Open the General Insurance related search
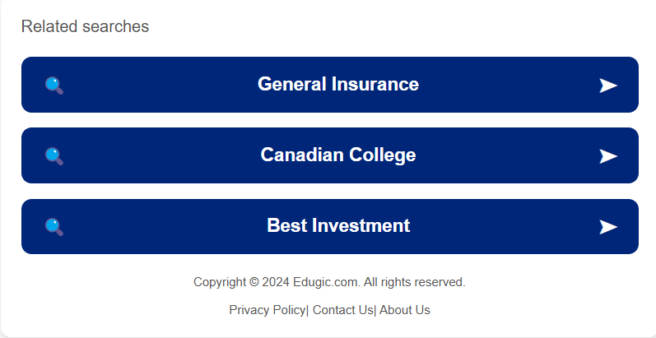Viewport: 656px width, 338px height. tap(330, 85)
